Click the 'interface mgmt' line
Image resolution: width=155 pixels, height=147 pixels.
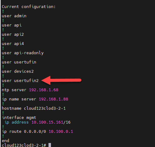(19, 118)
